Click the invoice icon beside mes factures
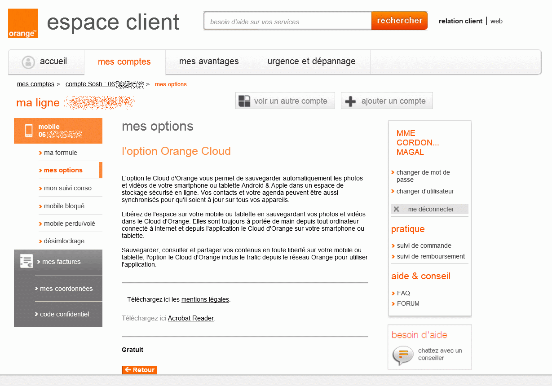The image size is (552, 386). tap(26, 261)
